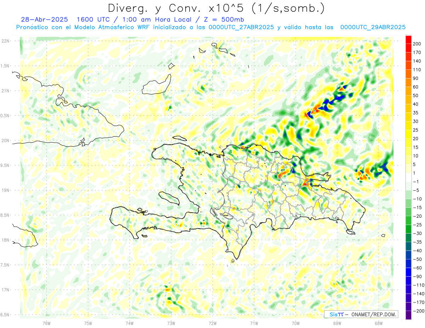The width and height of the screenshot is (425, 328).
Task: Click the 73W longitude label
Action: tap(171, 323)
